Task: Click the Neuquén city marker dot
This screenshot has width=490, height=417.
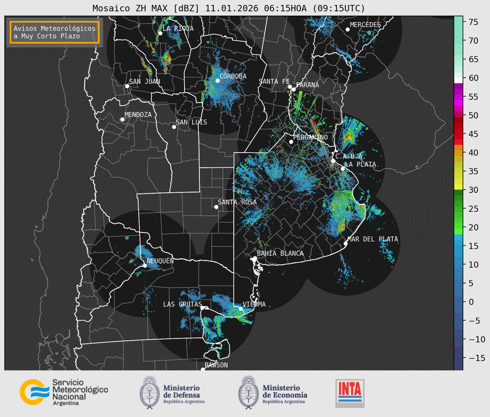Action: coord(145,266)
